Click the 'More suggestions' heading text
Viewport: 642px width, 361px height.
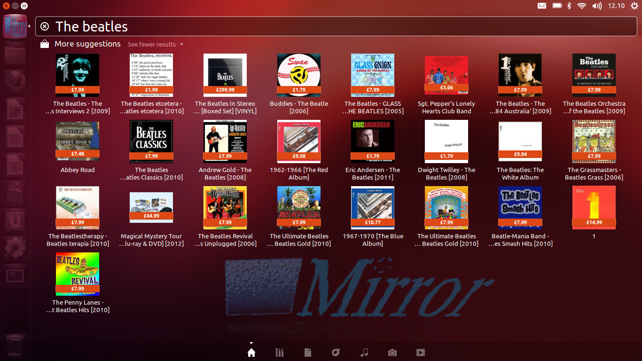point(87,44)
